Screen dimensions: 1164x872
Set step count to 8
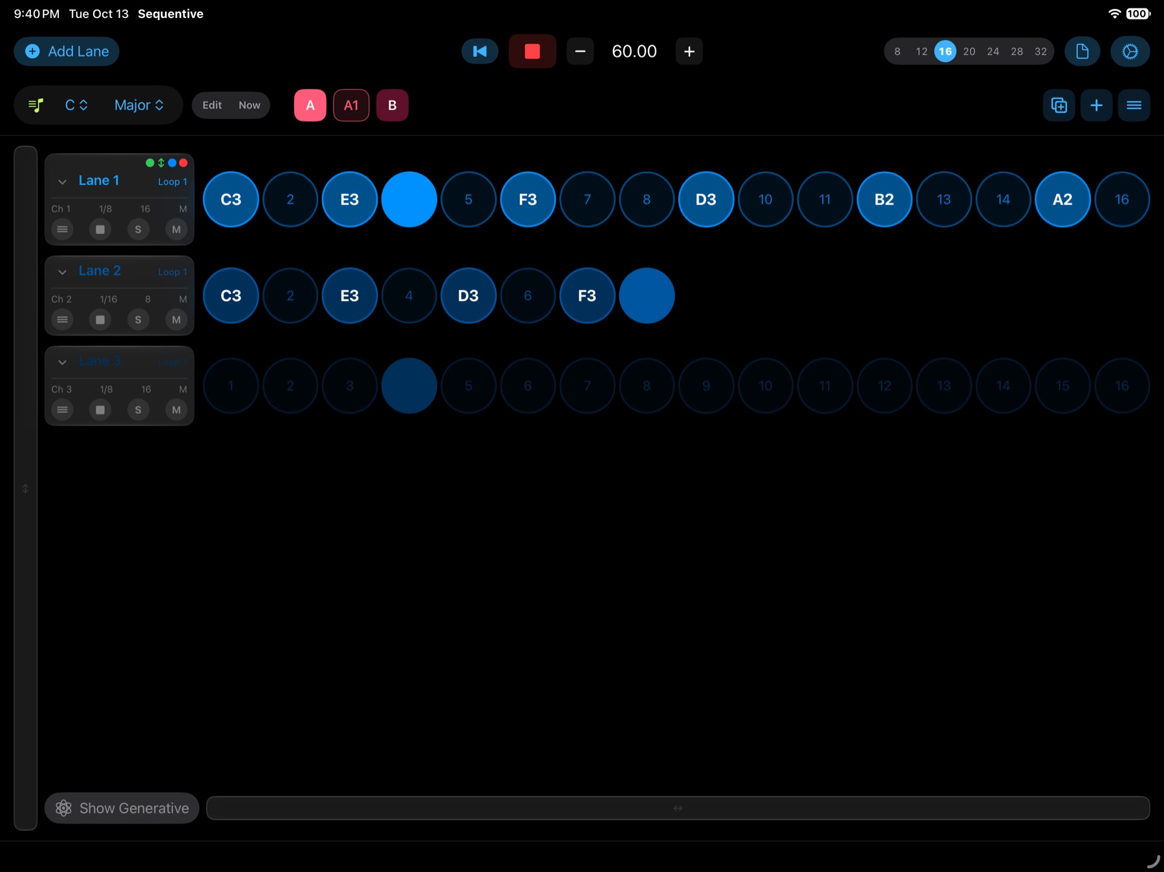coord(898,51)
